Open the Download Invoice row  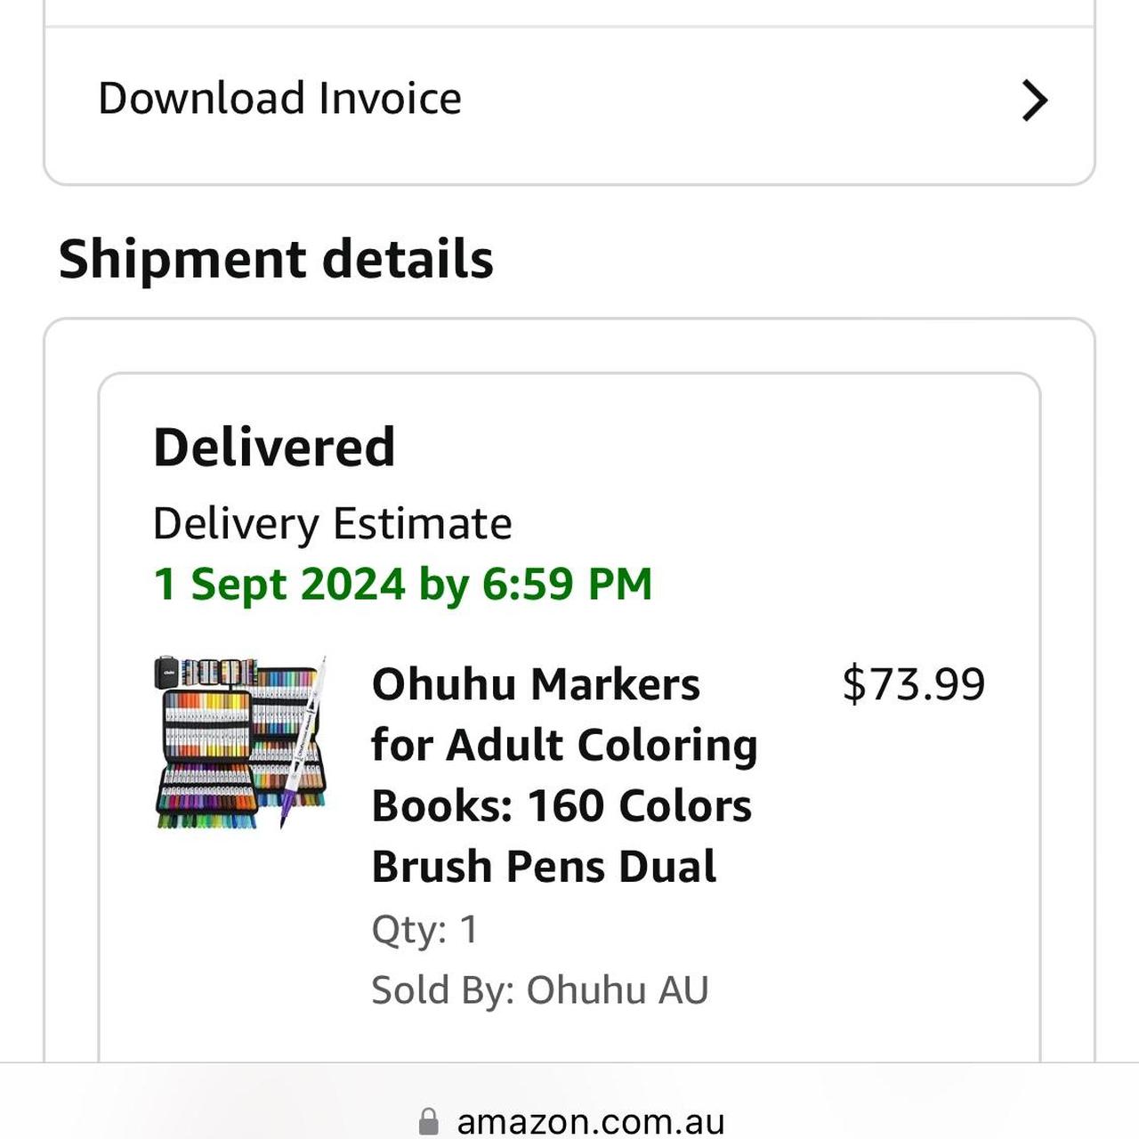569,98
